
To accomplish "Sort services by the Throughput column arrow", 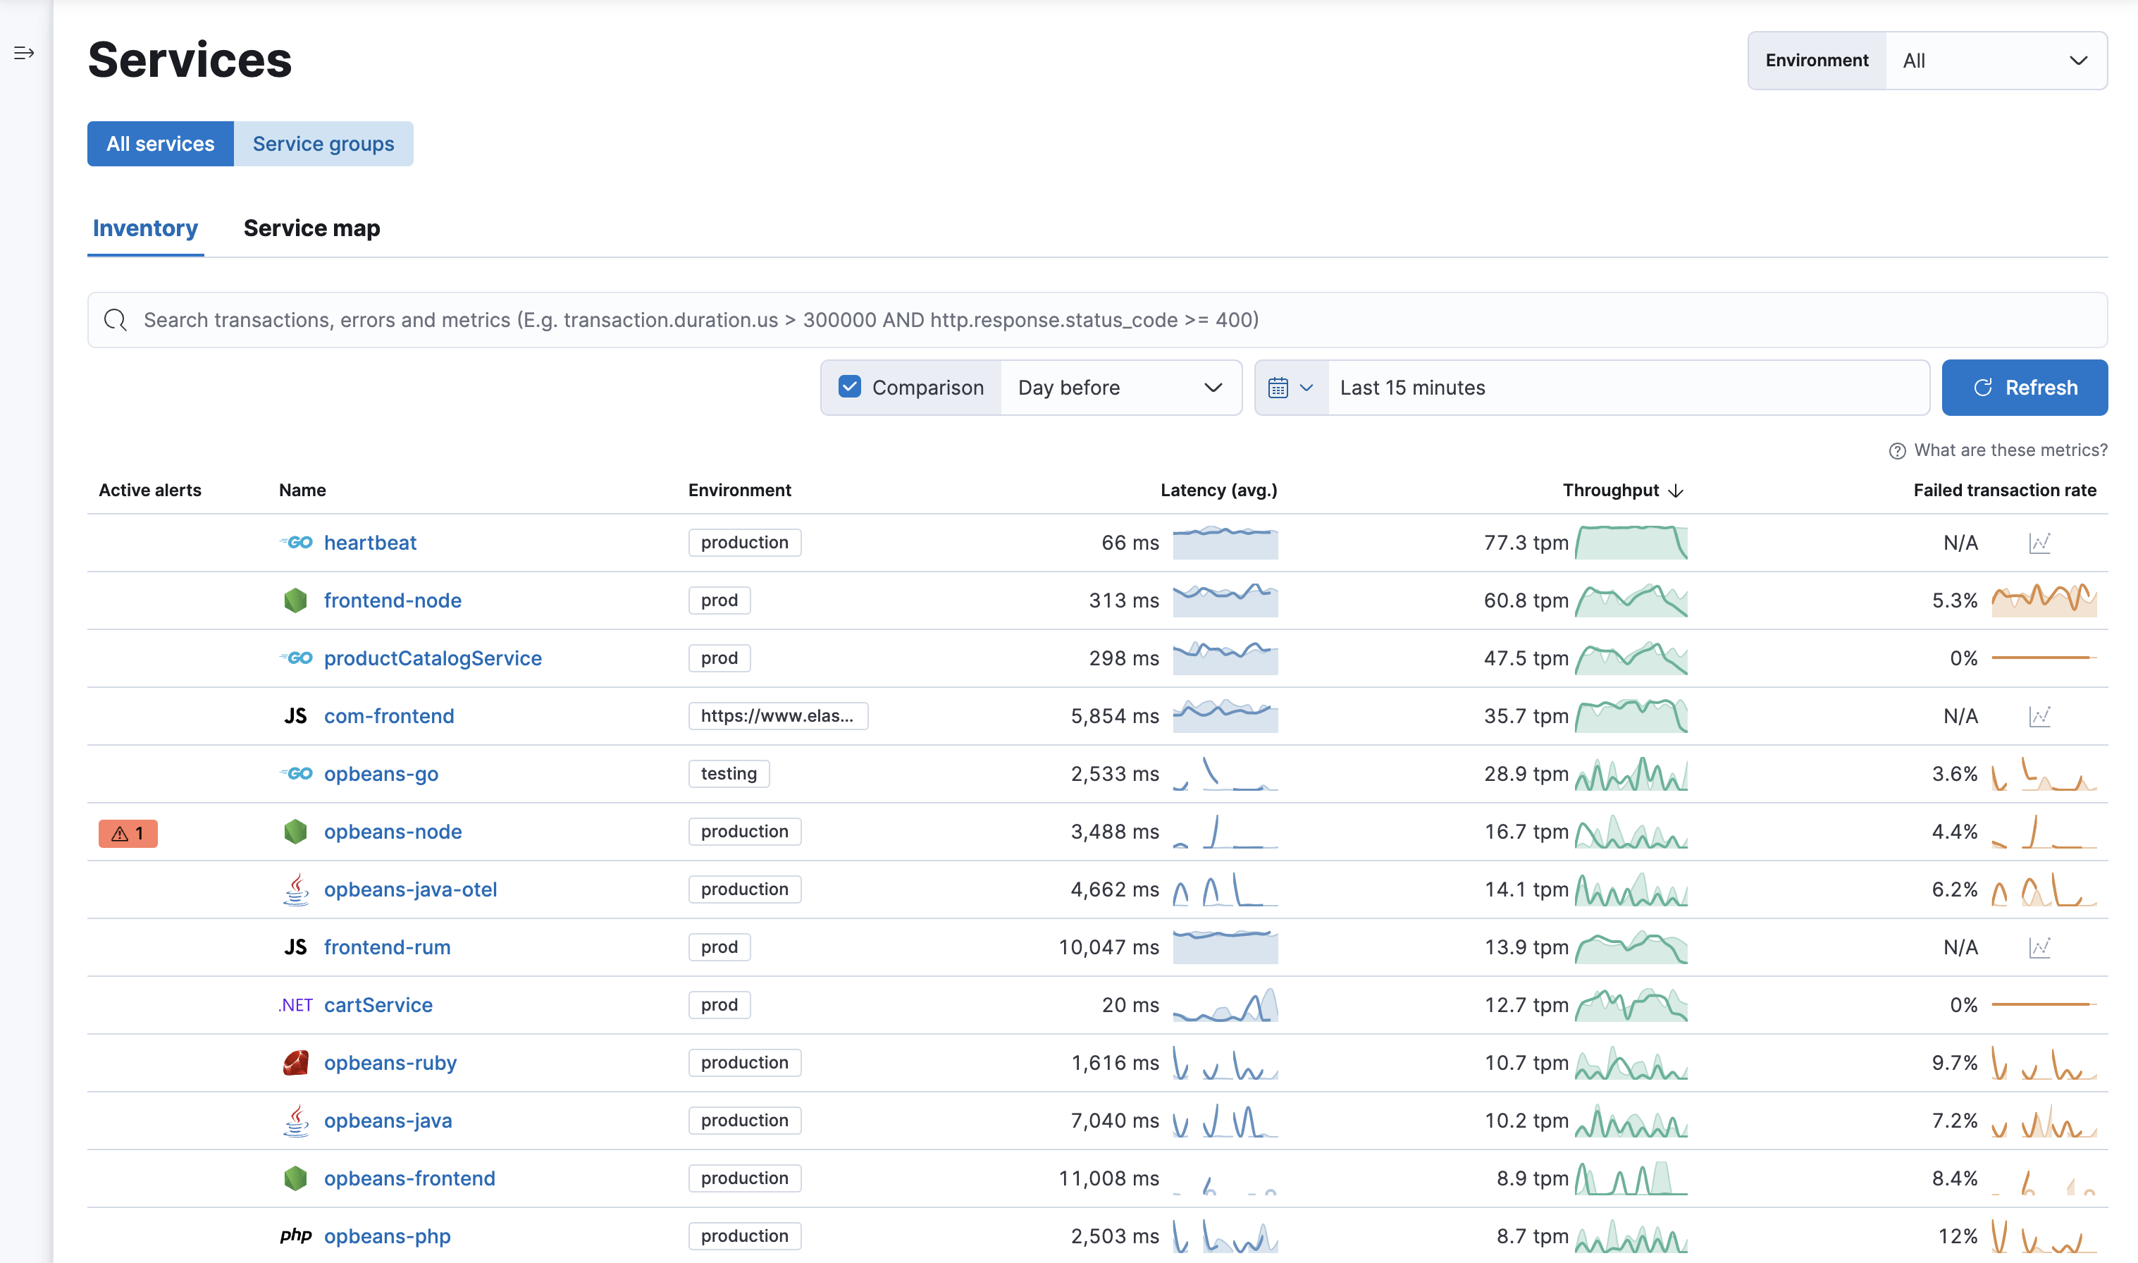I will click(1675, 491).
